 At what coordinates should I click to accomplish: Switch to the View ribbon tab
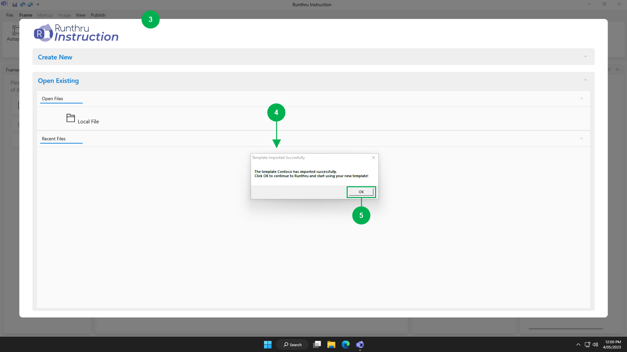80,15
